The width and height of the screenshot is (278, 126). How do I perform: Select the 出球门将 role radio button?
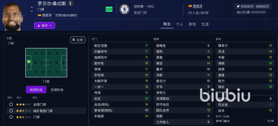pos(11,104)
